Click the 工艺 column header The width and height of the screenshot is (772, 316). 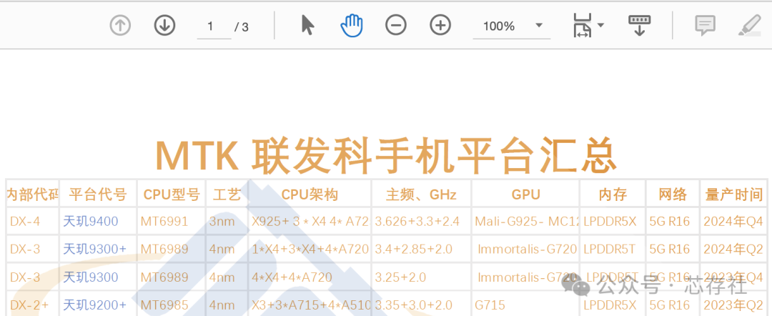tap(227, 194)
